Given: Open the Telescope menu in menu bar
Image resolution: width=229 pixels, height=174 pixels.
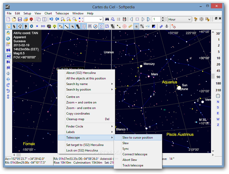Looking at the screenshot, I should 62,13.
